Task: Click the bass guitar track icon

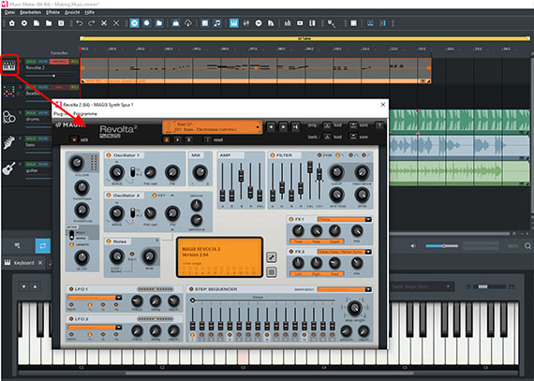Action: tap(8, 142)
